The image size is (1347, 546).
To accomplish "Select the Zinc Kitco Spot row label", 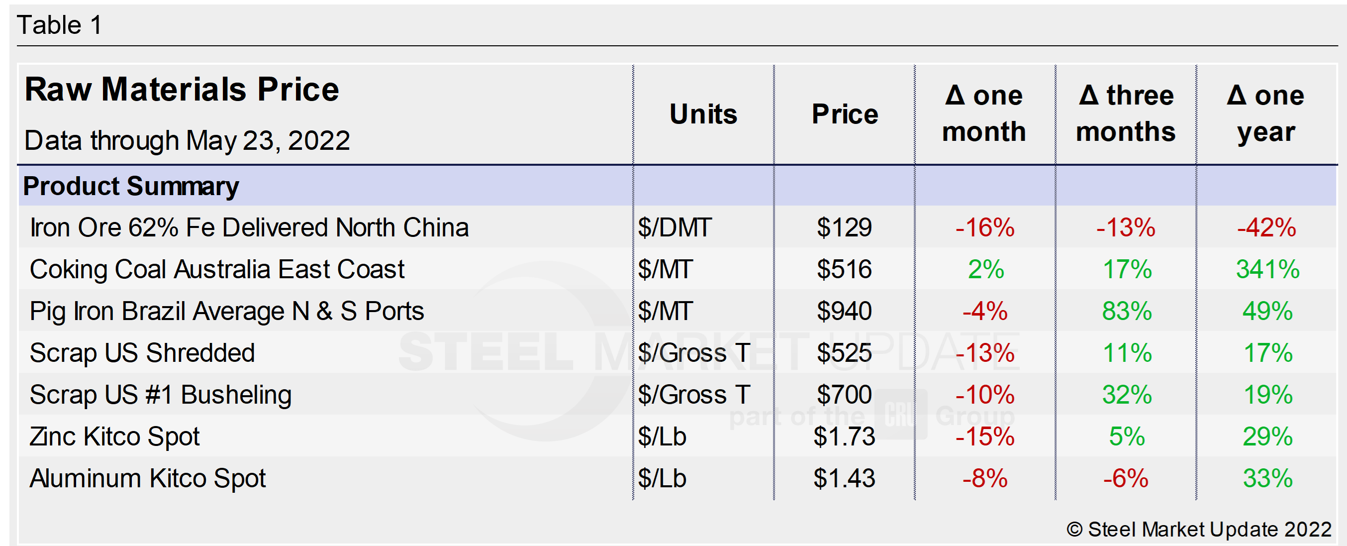I will (114, 437).
